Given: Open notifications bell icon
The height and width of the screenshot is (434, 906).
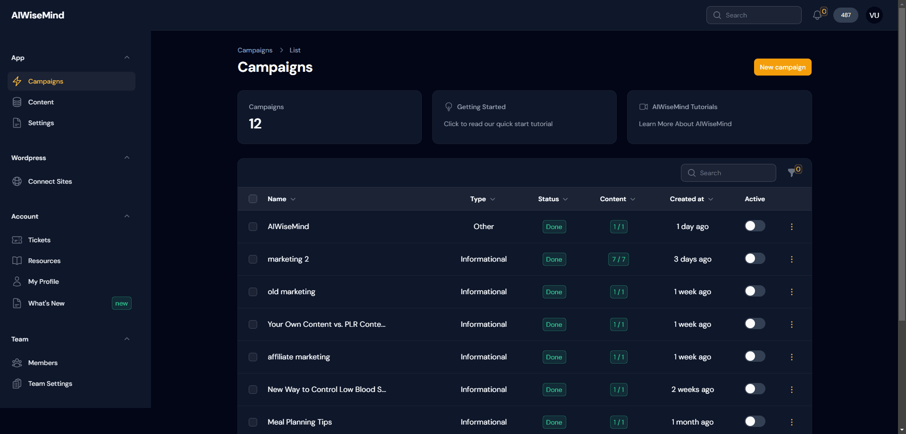Looking at the screenshot, I should [817, 15].
